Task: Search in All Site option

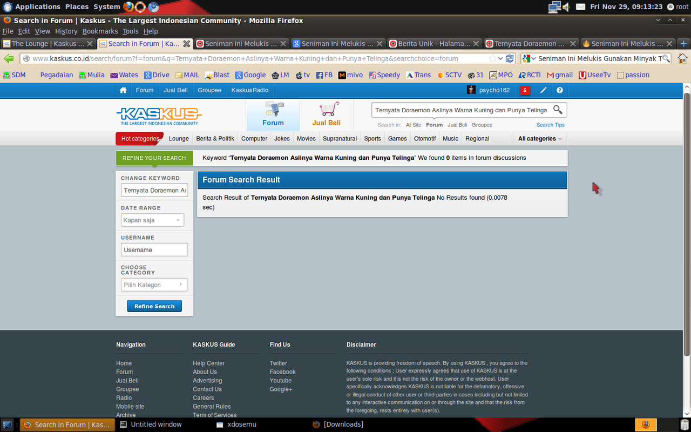Action: tap(414, 125)
